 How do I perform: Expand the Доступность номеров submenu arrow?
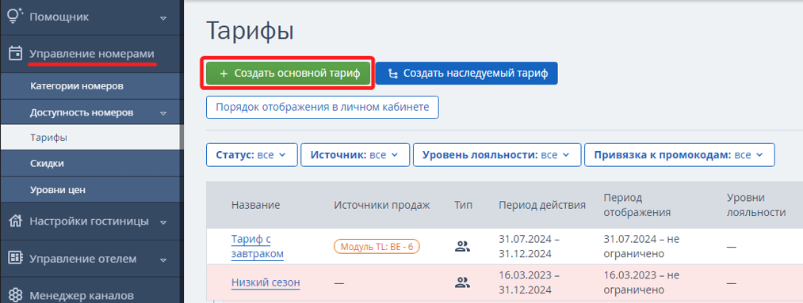163,112
